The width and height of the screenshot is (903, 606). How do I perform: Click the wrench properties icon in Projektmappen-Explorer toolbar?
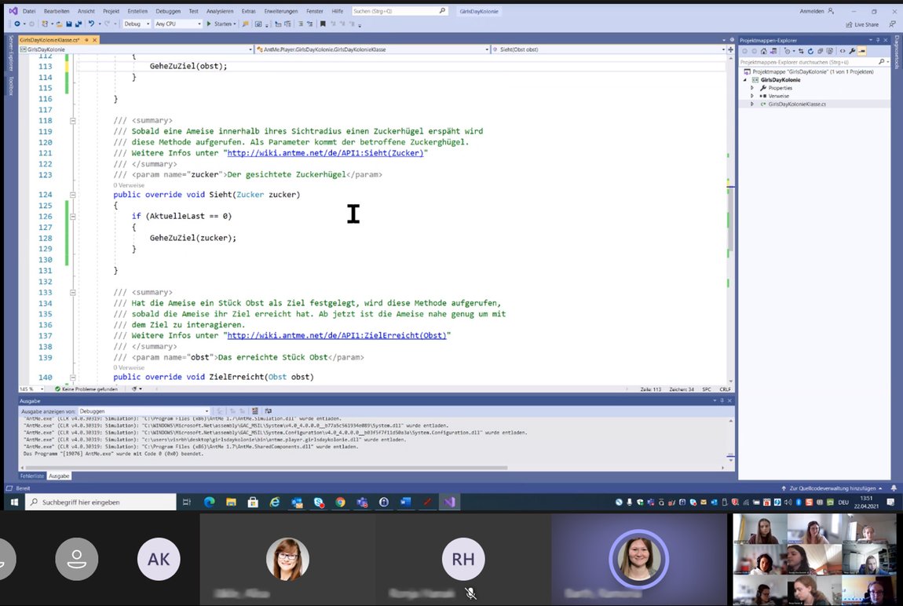point(852,51)
